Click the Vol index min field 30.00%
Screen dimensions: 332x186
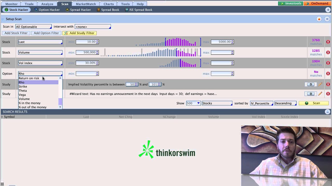click(x=86, y=63)
